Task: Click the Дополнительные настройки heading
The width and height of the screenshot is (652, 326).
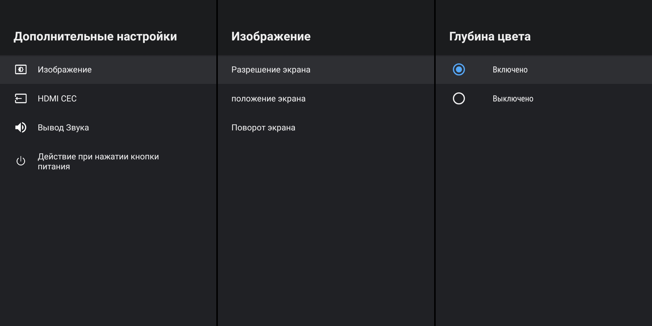Action: click(x=95, y=36)
